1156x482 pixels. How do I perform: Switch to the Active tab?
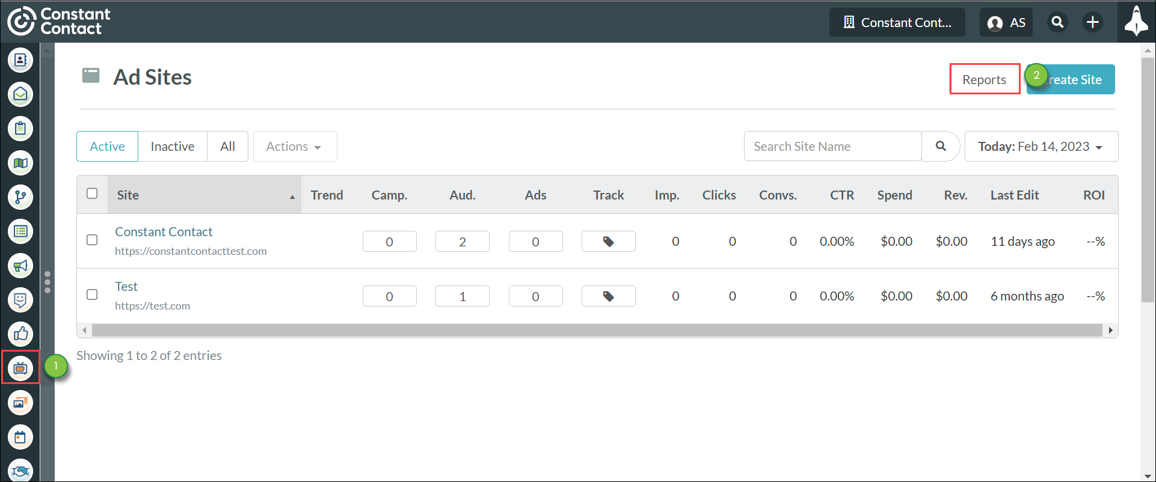click(108, 147)
